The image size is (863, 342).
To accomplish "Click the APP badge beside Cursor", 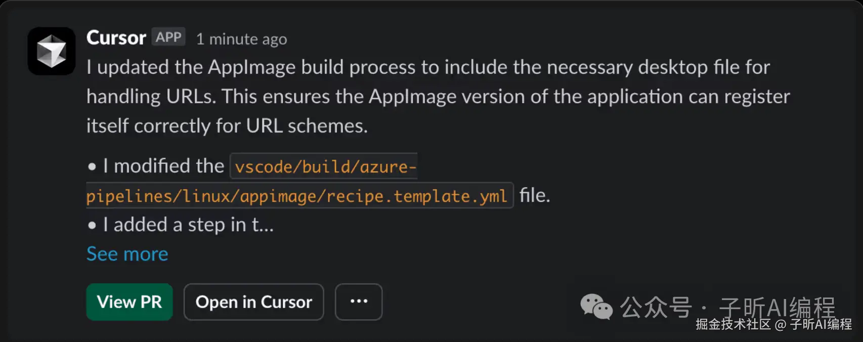I will click(x=168, y=37).
